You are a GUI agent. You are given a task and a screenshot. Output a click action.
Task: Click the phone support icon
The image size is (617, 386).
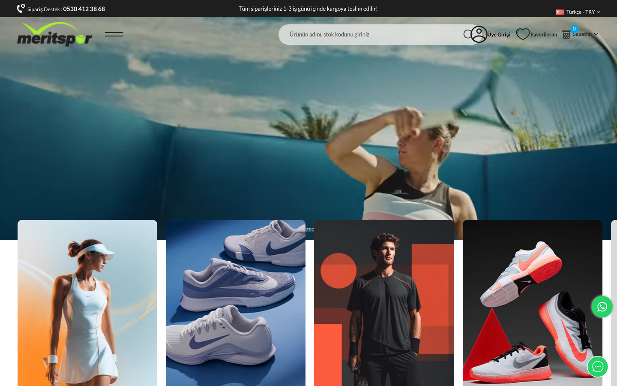(x=21, y=8)
